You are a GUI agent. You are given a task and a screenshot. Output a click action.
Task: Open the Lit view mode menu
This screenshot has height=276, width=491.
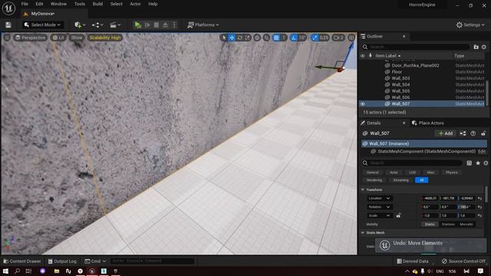pyautogui.click(x=58, y=38)
